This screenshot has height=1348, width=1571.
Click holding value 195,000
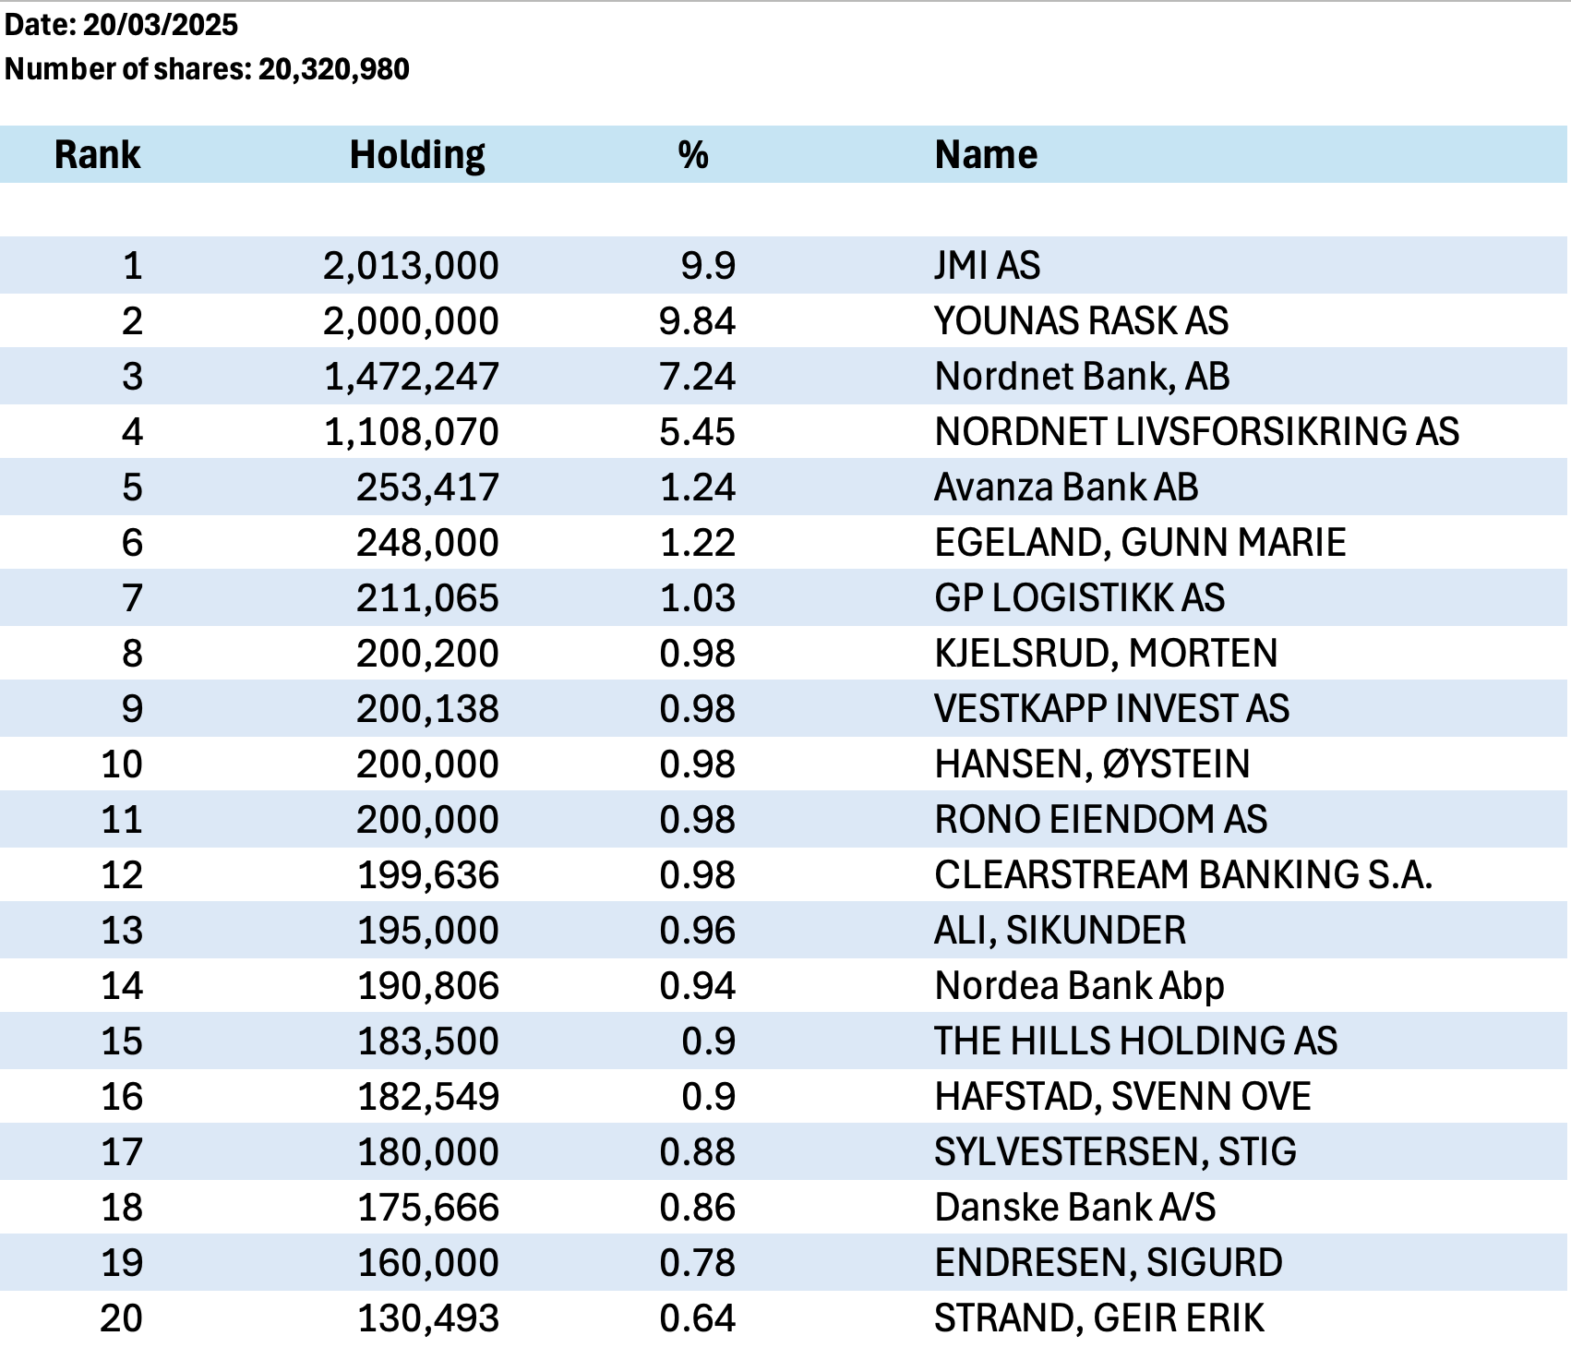(427, 931)
